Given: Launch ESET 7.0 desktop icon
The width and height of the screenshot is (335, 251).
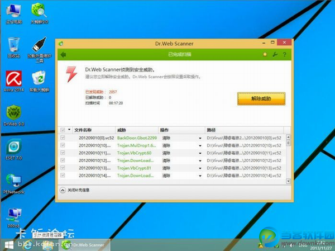Looking at the screenshot, I should (x=13, y=149).
